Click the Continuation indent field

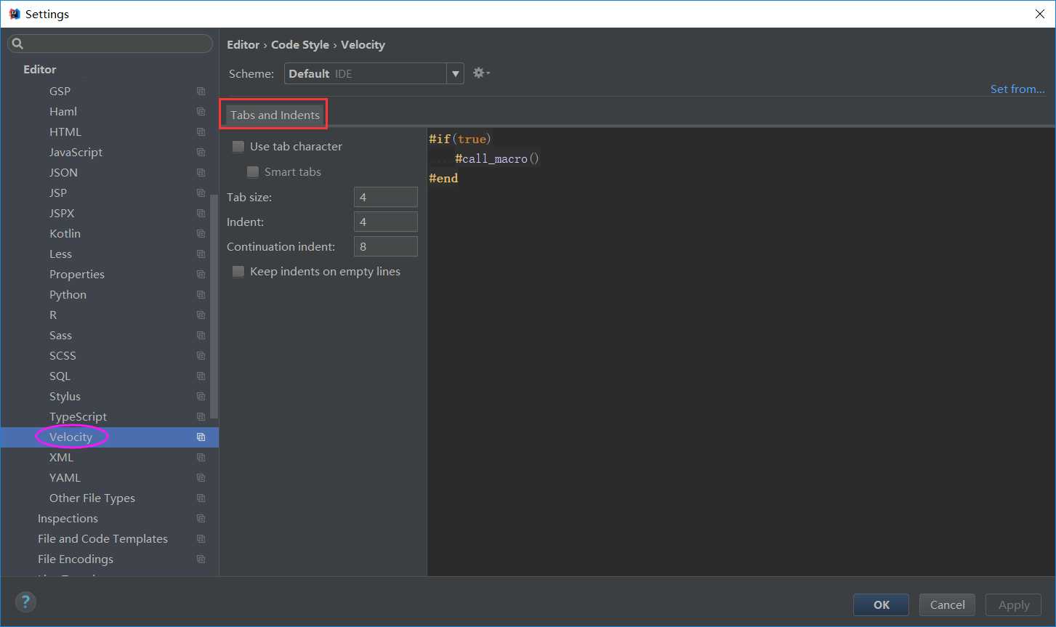[x=386, y=246]
